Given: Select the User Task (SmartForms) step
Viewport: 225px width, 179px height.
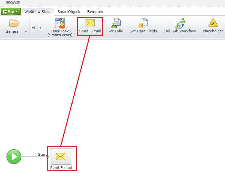Looking at the screenshot, I should click(x=60, y=28).
